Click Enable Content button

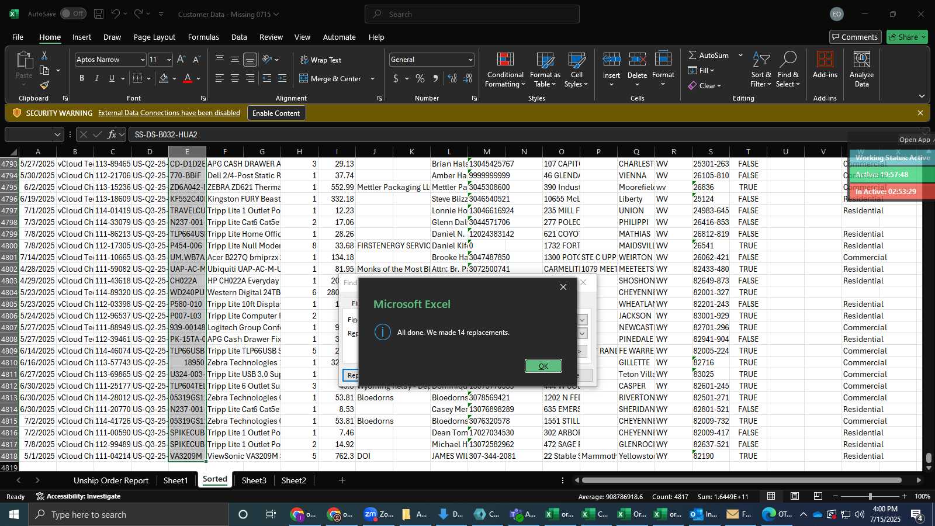point(276,113)
